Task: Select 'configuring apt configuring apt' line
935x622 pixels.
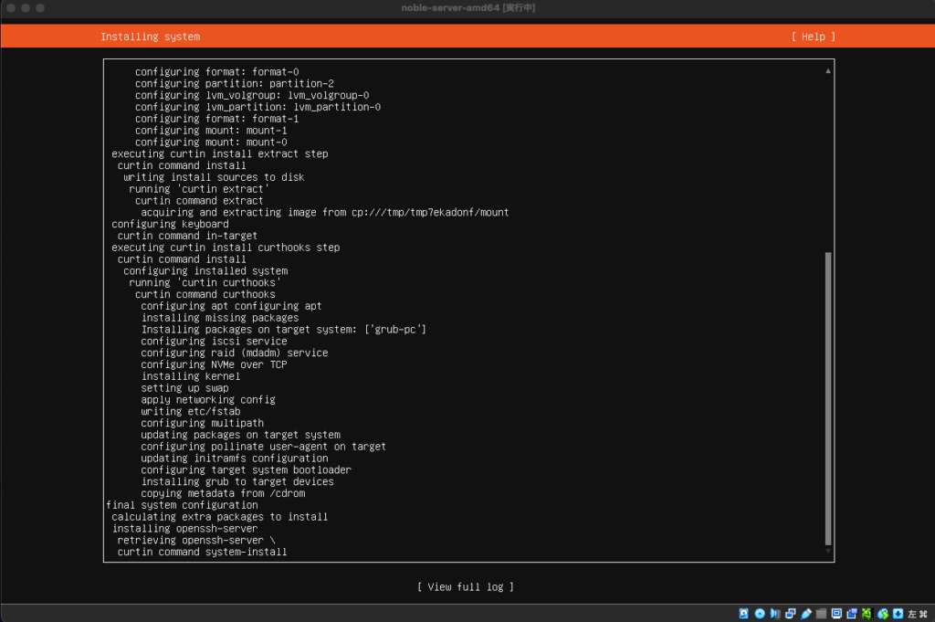Action: pyautogui.click(x=231, y=306)
